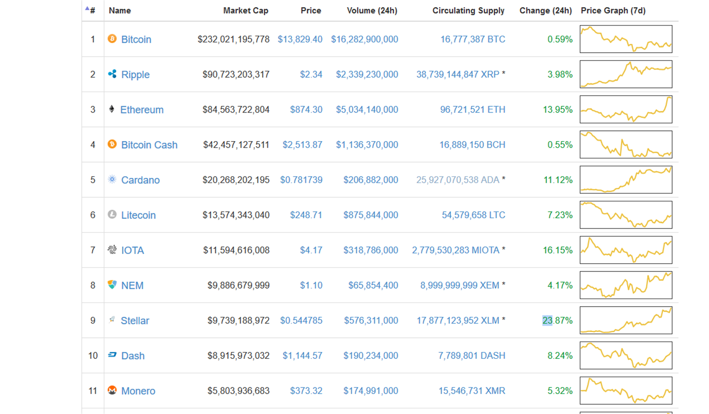Click the Dash logo icon

coord(112,355)
